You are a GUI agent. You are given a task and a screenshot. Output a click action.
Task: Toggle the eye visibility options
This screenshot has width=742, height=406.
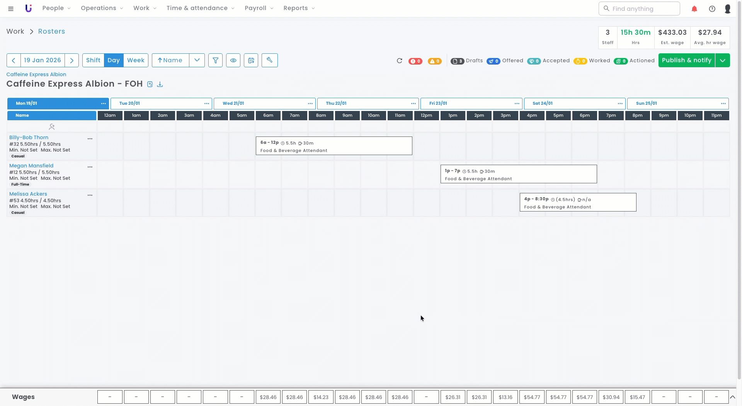pos(233,60)
